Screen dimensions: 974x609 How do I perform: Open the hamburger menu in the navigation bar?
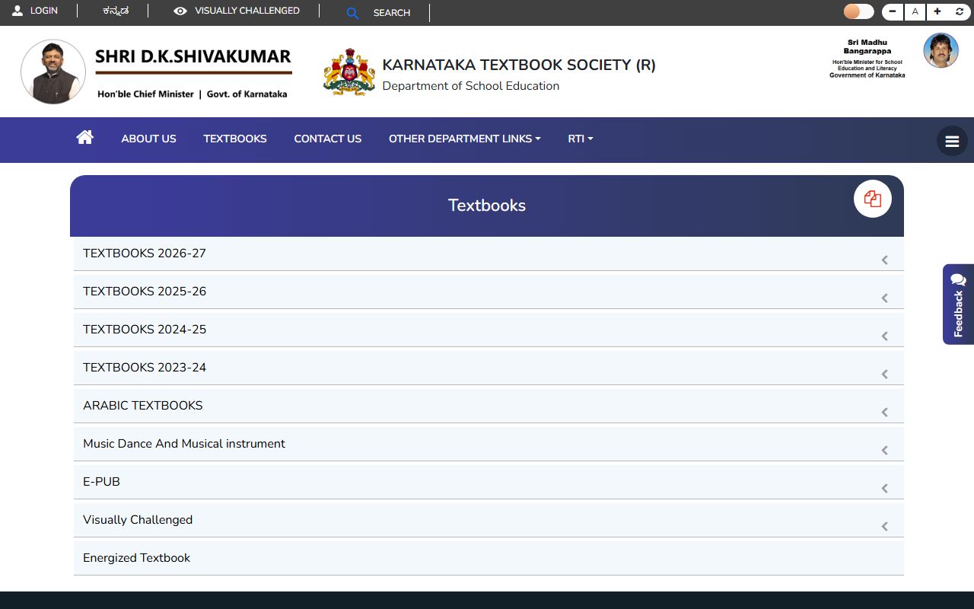coord(952,141)
